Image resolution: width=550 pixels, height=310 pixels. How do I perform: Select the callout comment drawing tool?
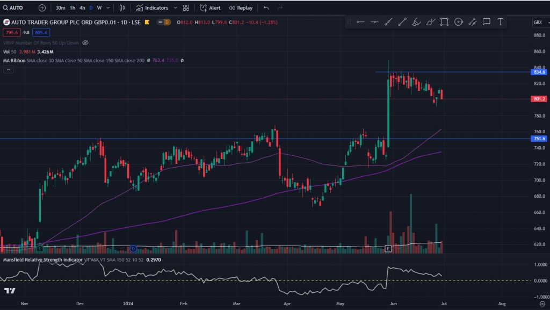486,22
